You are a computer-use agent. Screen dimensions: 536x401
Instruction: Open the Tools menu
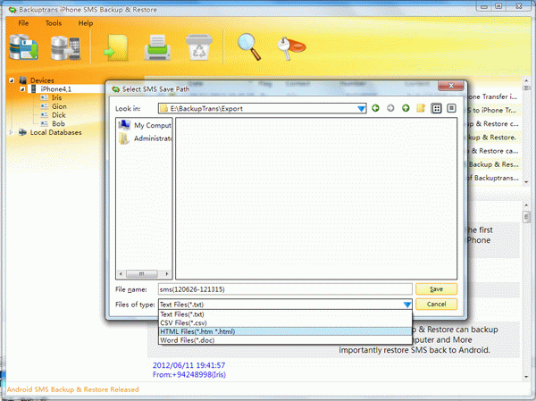pyautogui.click(x=54, y=23)
